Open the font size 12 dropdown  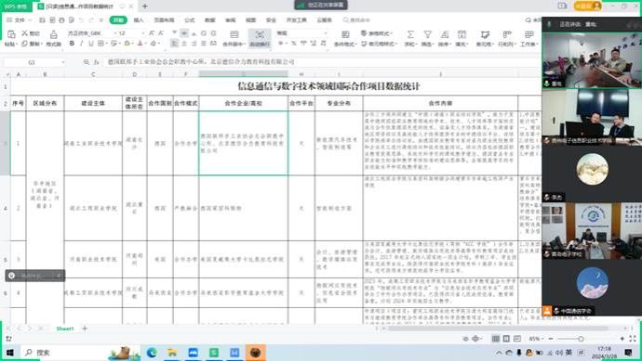(143, 33)
